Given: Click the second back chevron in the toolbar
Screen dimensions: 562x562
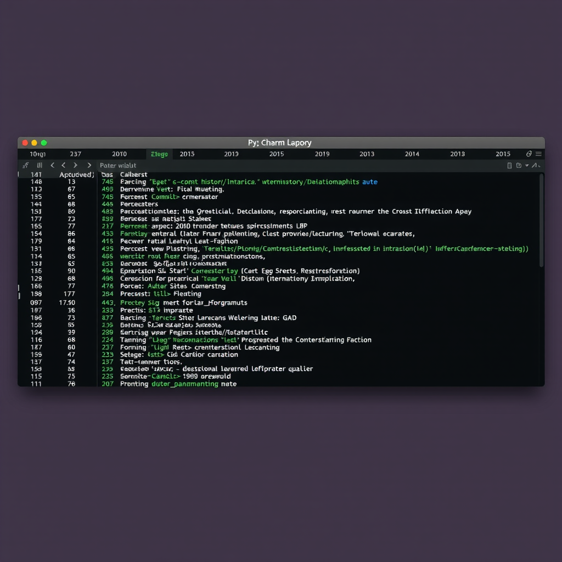Looking at the screenshot, I should pyautogui.click(x=64, y=165).
